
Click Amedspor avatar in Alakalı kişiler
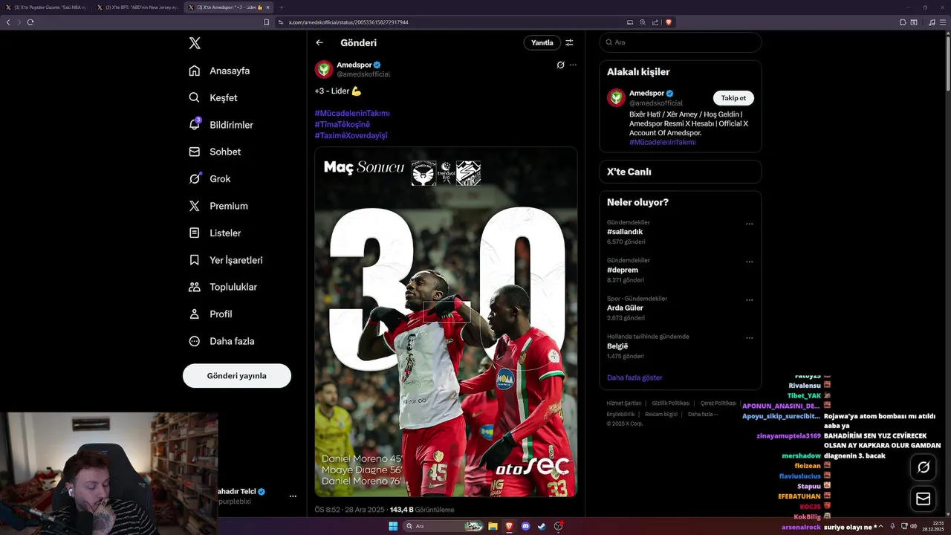point(617,97)
